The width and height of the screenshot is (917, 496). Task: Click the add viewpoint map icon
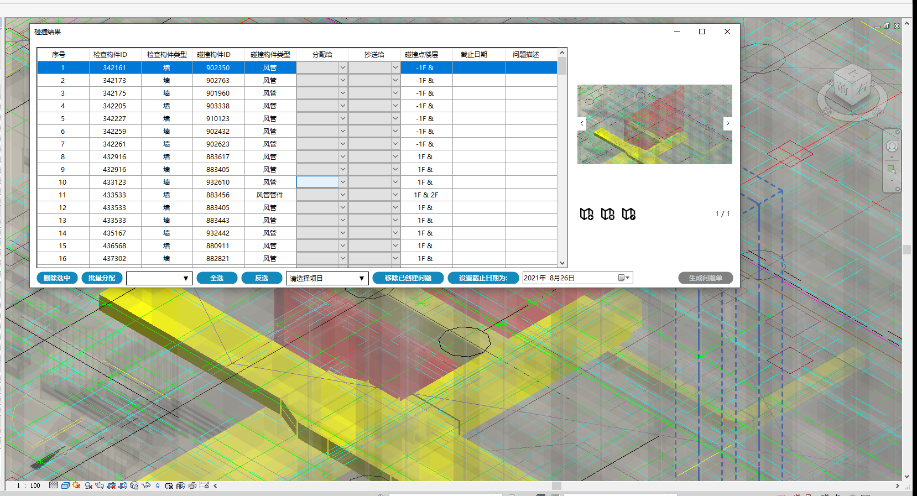(x=587, y=214)
